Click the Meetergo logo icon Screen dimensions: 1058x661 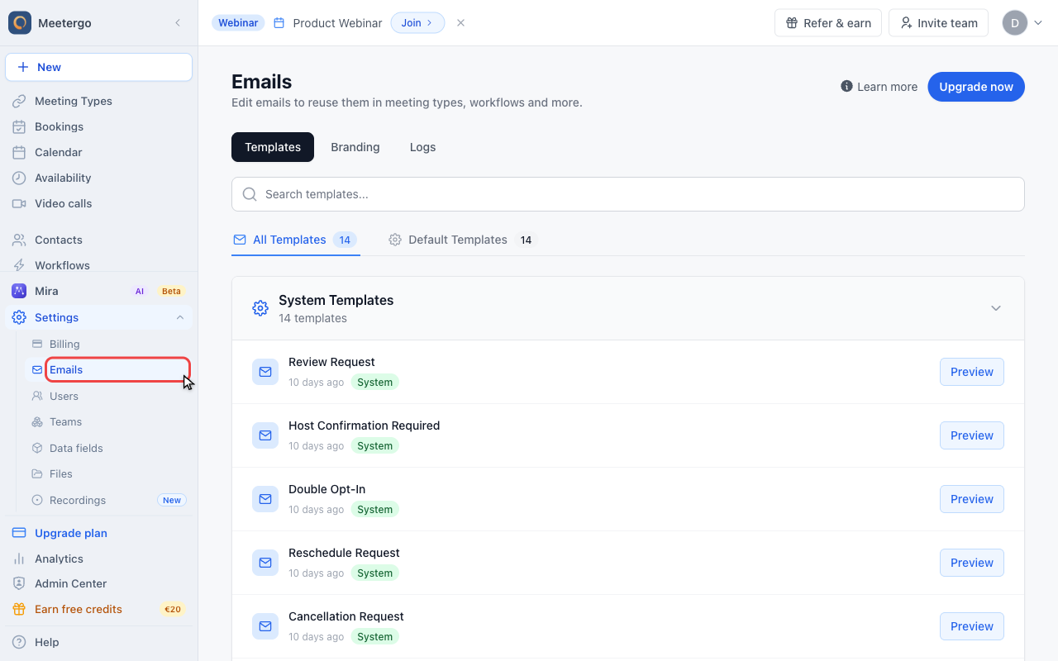[x=20, y=23]
